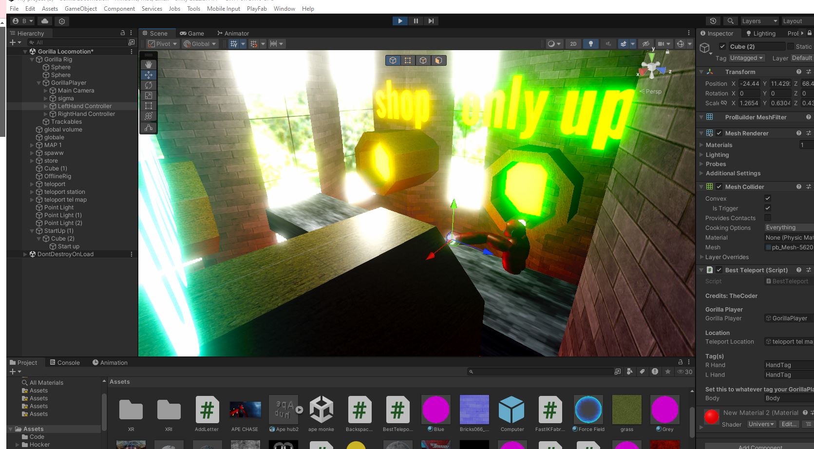Switch to the Animator tab

tap(233, 33)
